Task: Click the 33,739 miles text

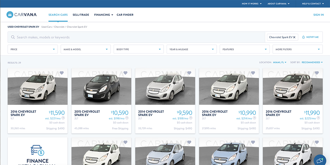Action: [x=145, y=128]
